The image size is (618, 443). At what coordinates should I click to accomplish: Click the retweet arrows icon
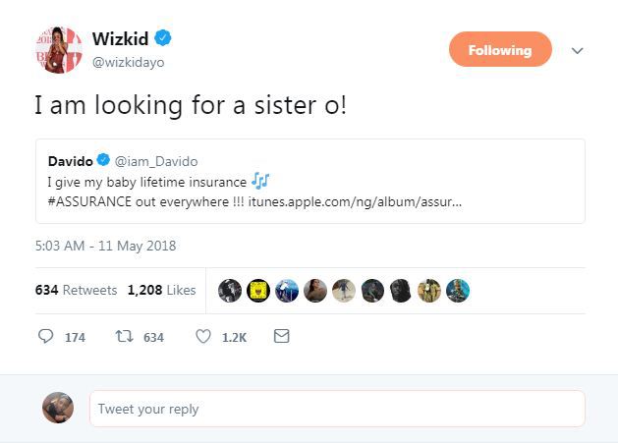click(x=124, y=337)
